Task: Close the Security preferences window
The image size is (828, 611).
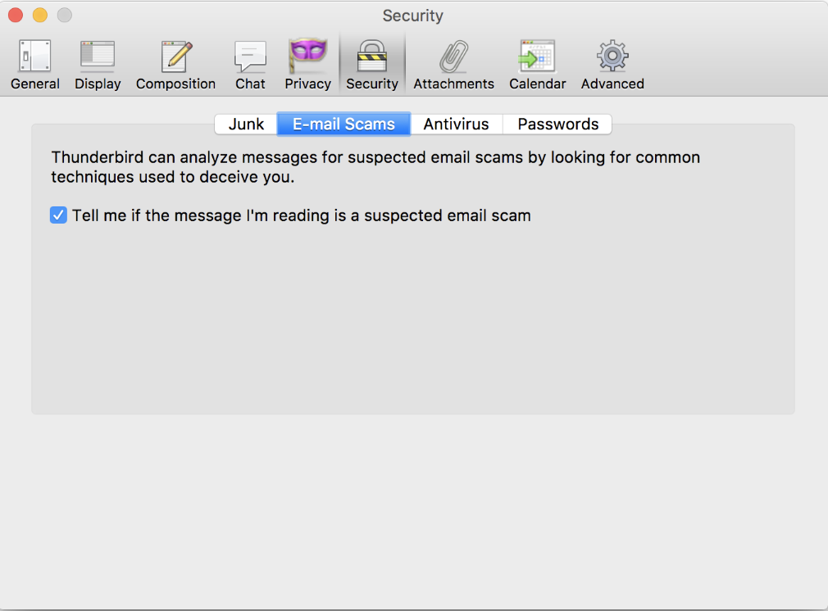Action: coord(16,16)
